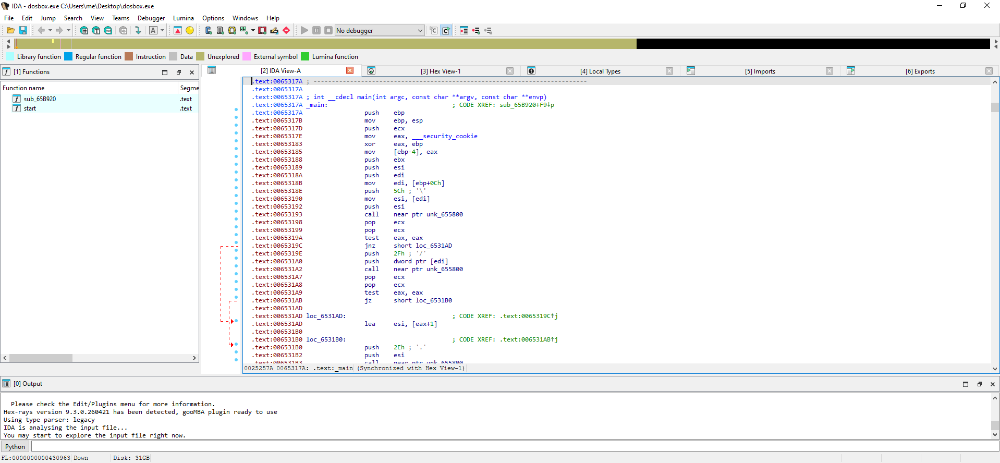The image size is (1000, 463).
Task: Pause process with the pause button
Action: (x=316, y=30)
